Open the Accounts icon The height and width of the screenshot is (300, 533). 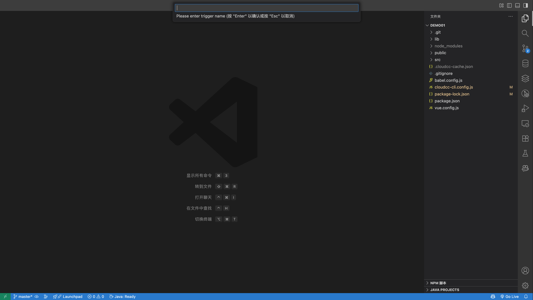(525, 271)
